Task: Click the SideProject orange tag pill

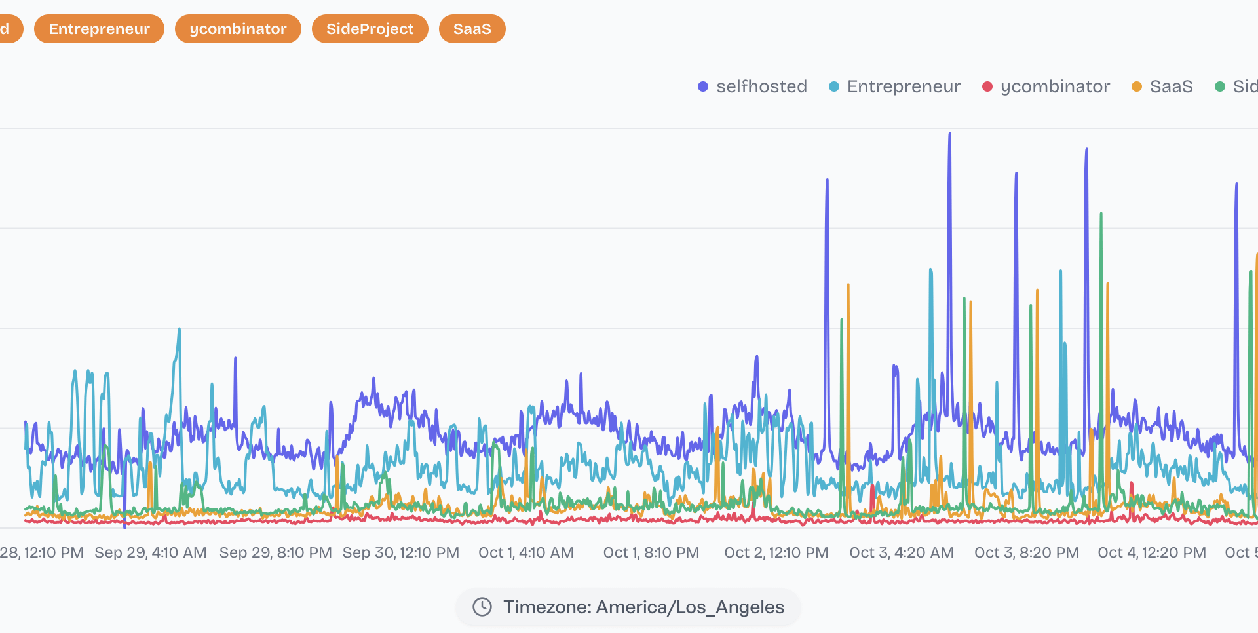Action: coord(370,29)
